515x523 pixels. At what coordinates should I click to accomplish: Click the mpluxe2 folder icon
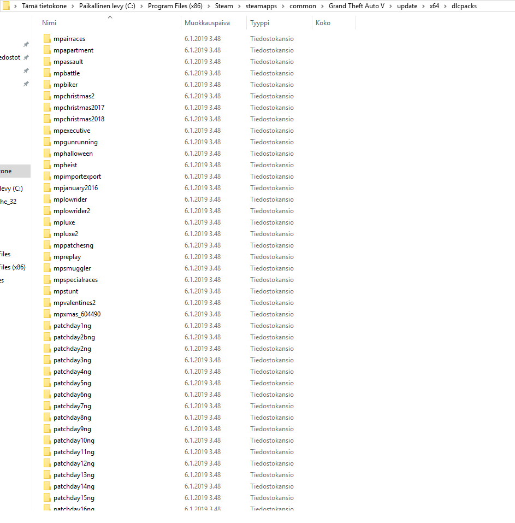click(x=47, y=233)
